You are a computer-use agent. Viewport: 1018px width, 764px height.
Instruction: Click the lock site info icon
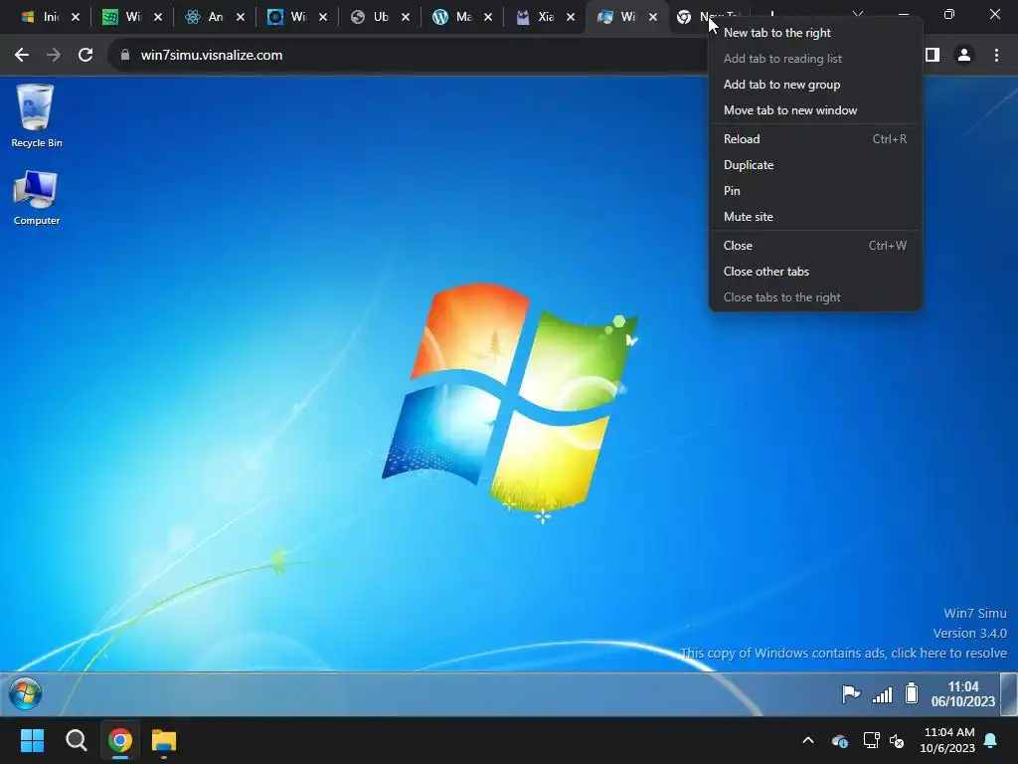coord(125,56)
